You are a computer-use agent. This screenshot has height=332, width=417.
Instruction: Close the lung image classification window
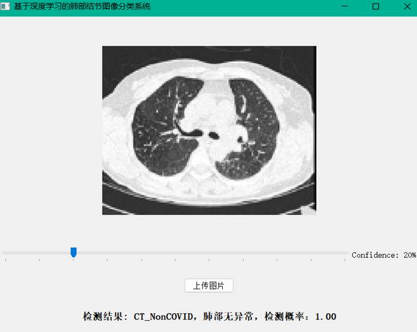(x=407, y=6)
